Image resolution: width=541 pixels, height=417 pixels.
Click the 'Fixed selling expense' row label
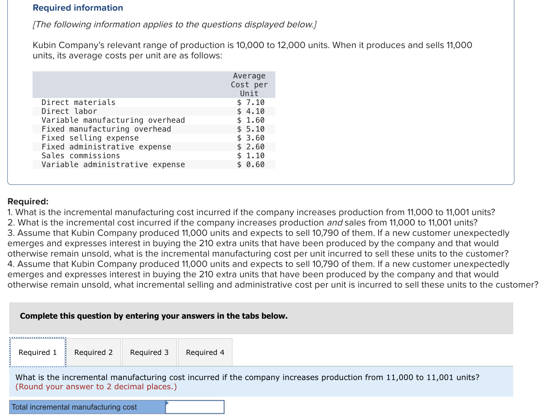tap(90, 138)
